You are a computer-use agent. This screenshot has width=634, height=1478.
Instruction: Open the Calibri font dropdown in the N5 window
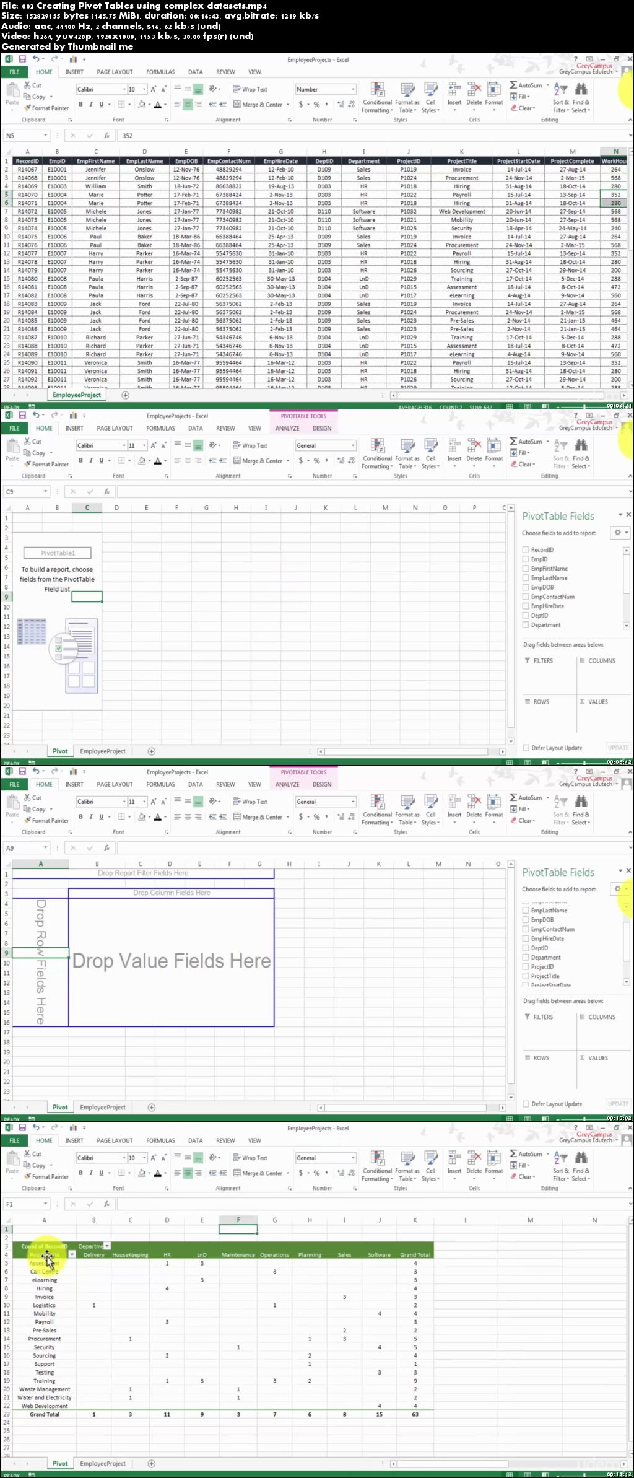click(x=123, y=89)
